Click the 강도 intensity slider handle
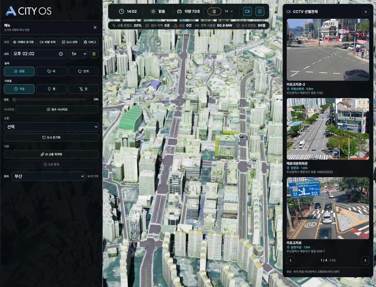This screenshot has width=376, height=287. click(14, 99)
